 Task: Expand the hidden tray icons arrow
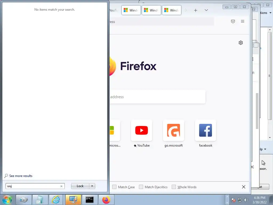(227, 200)
